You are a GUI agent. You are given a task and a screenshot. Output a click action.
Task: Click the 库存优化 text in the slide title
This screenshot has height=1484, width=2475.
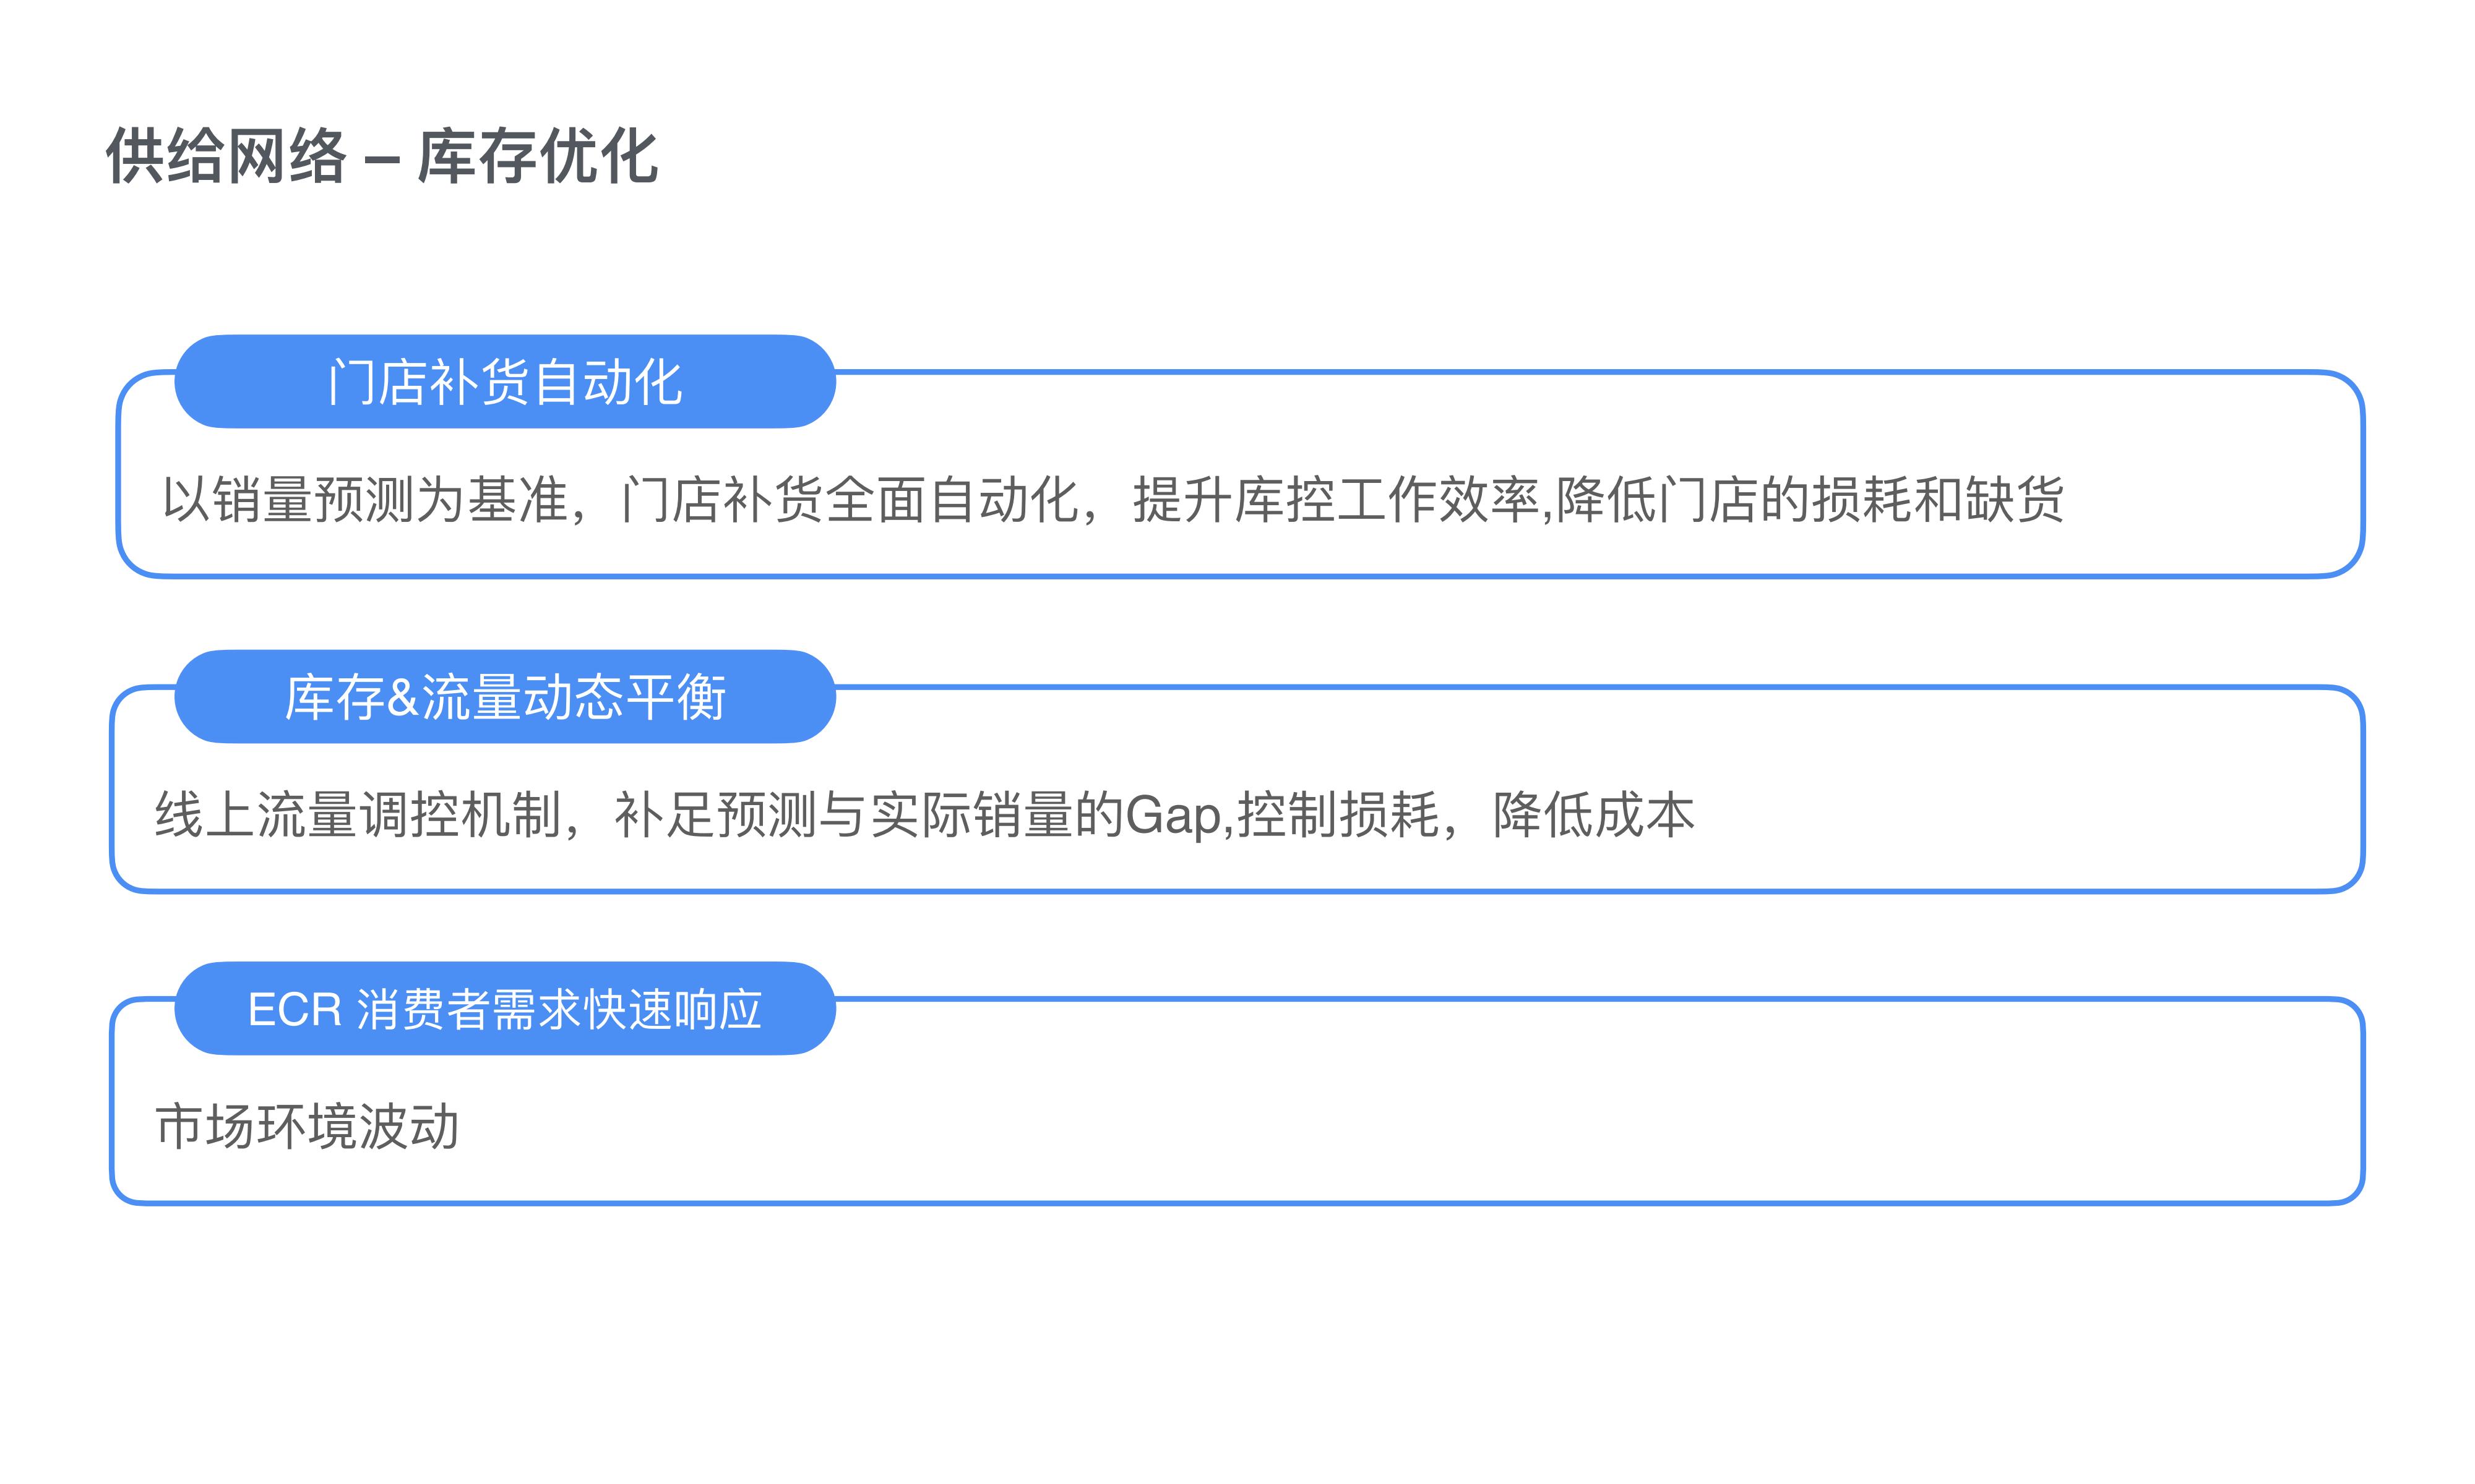click(537, 157)
